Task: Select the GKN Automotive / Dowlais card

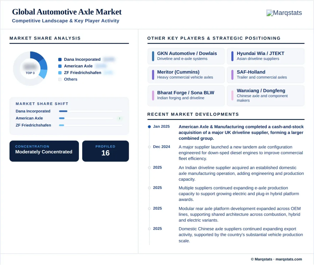Action: point(186,56)
